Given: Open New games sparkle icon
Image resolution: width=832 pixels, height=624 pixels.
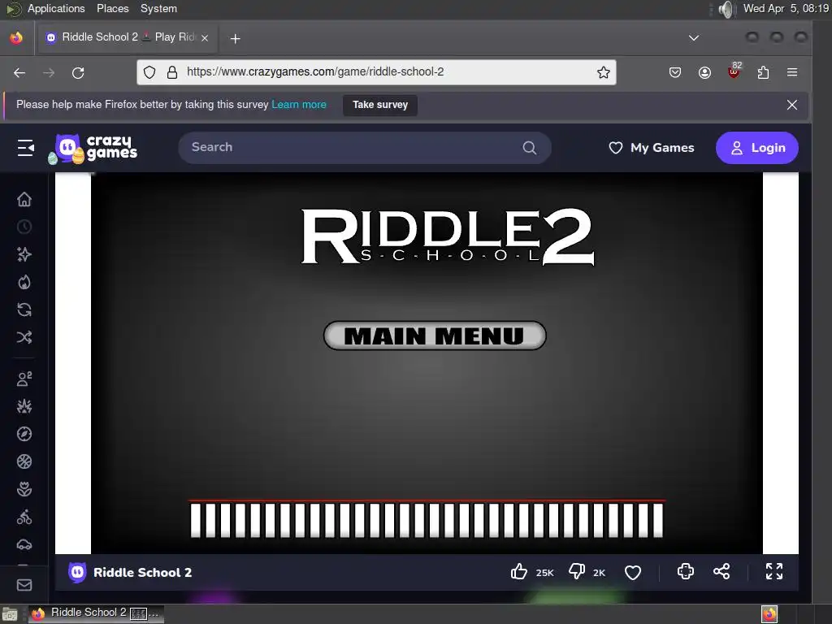Looking at the screenshot, I should 24,254.
